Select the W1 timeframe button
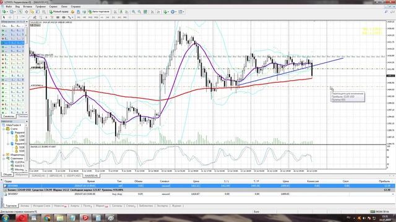 119,17
